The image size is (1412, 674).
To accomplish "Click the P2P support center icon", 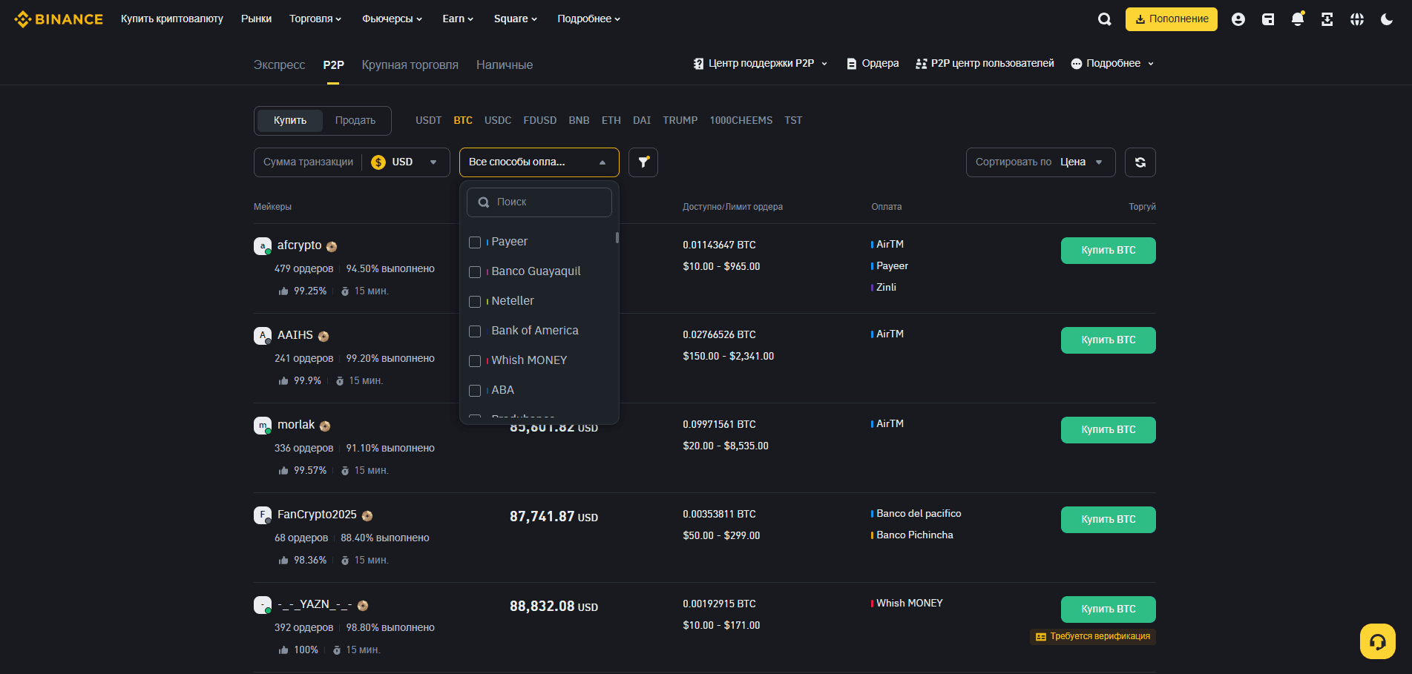I will tap(698, 64).
